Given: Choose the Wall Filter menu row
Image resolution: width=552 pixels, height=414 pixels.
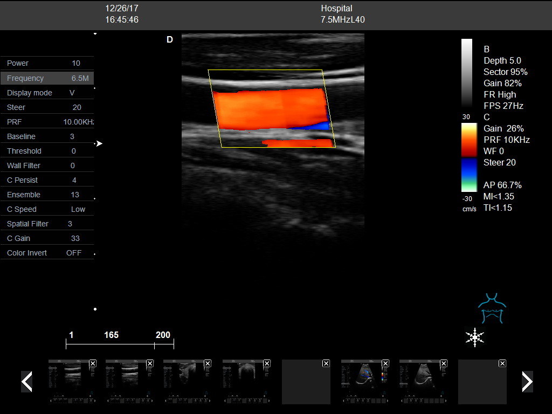Looking at the screenshot, I should pos(47,165).
